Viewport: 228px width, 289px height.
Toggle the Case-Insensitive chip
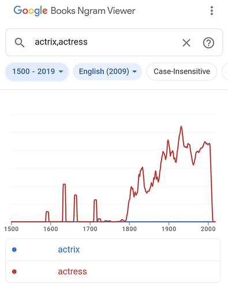pos(182,71)
